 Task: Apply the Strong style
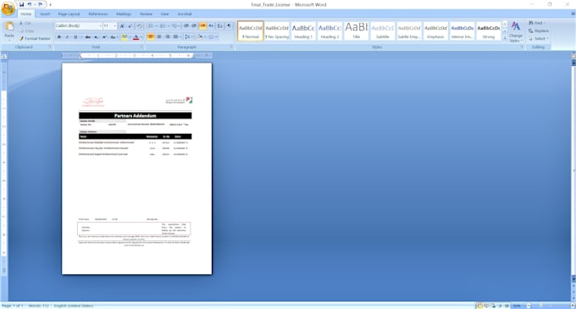[489, 30]
